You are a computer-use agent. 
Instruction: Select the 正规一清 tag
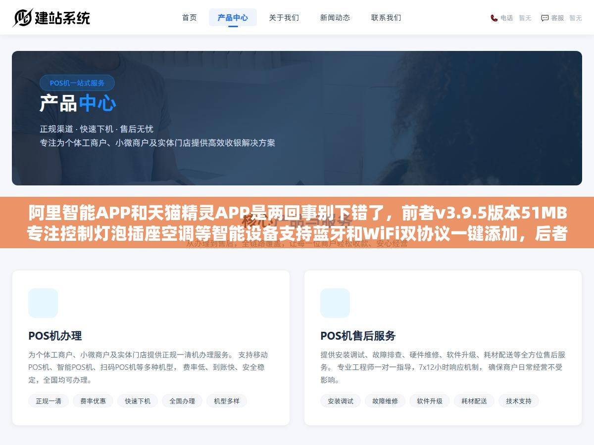pyautogui.click(x=49, y=401)
